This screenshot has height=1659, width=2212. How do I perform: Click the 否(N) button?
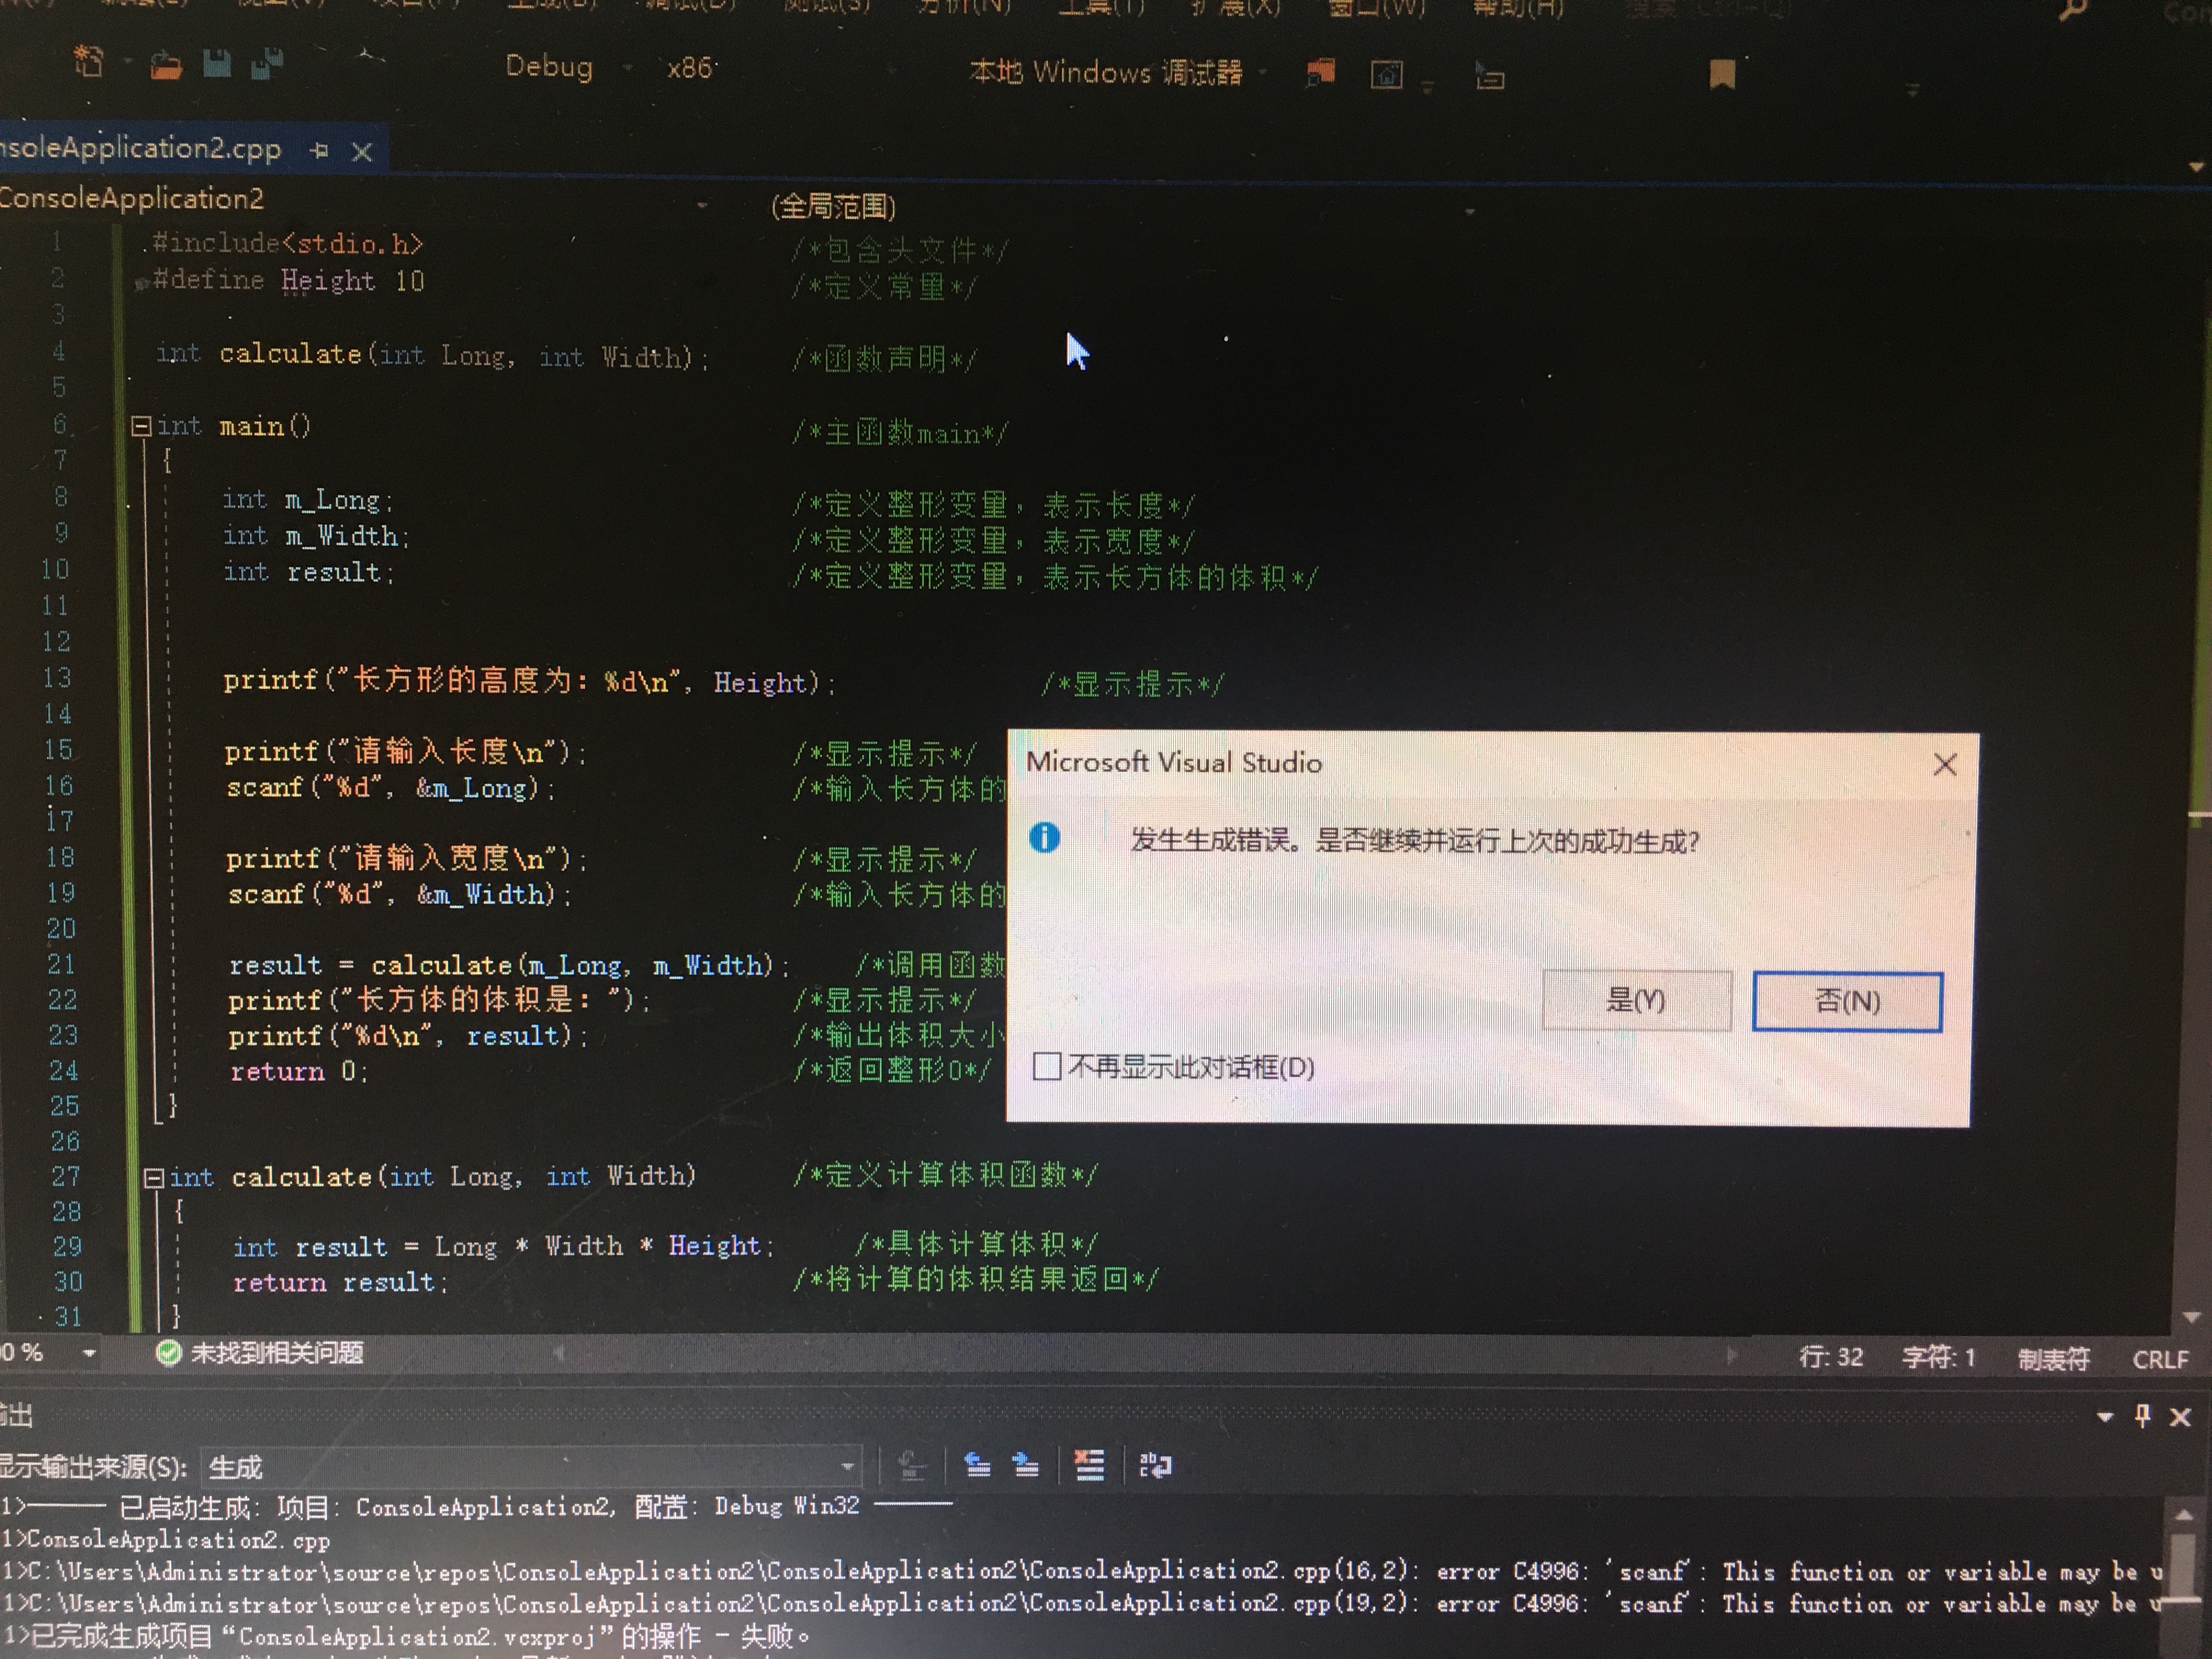[1847, 1001]
